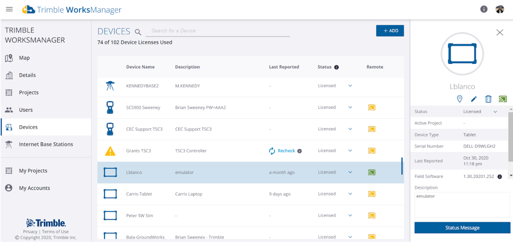Click the remote cast icon in detail panel

pos(503,99)
